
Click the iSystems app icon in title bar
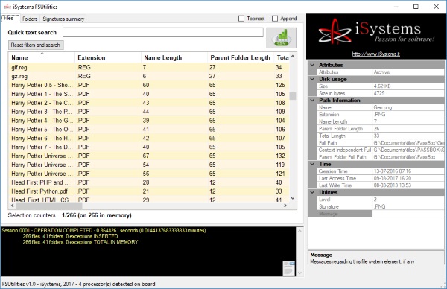click(7, 7)
